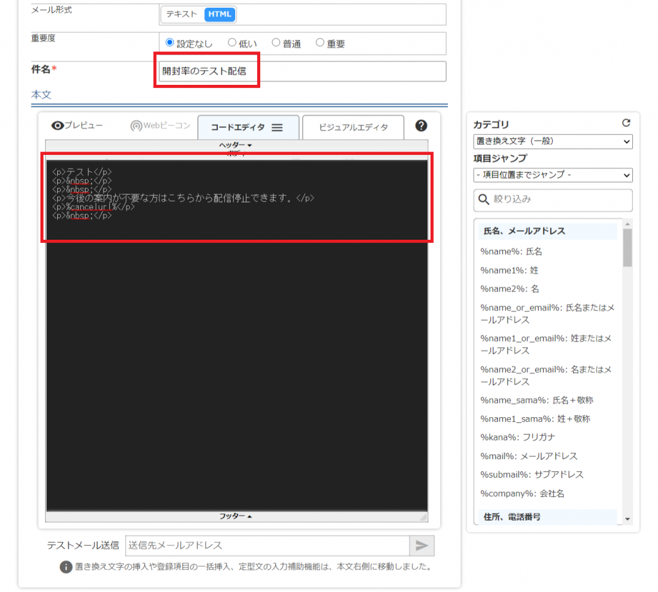Viewport: 658px width, 592px height.
Task: Expand the ヘッダー section
Action: point(235,145)
